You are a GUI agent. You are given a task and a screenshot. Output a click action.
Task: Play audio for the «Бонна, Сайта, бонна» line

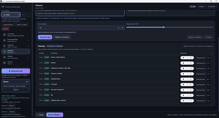[183, 58]
